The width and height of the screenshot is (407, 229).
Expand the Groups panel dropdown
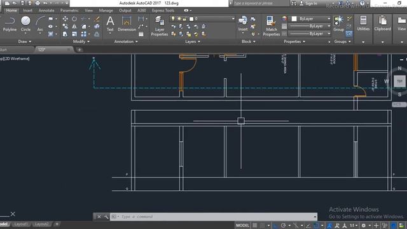click(x=343, y=41)
